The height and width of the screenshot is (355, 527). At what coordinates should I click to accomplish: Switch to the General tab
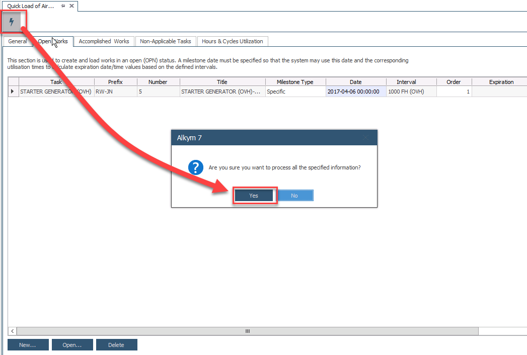(x=18, y=41)
